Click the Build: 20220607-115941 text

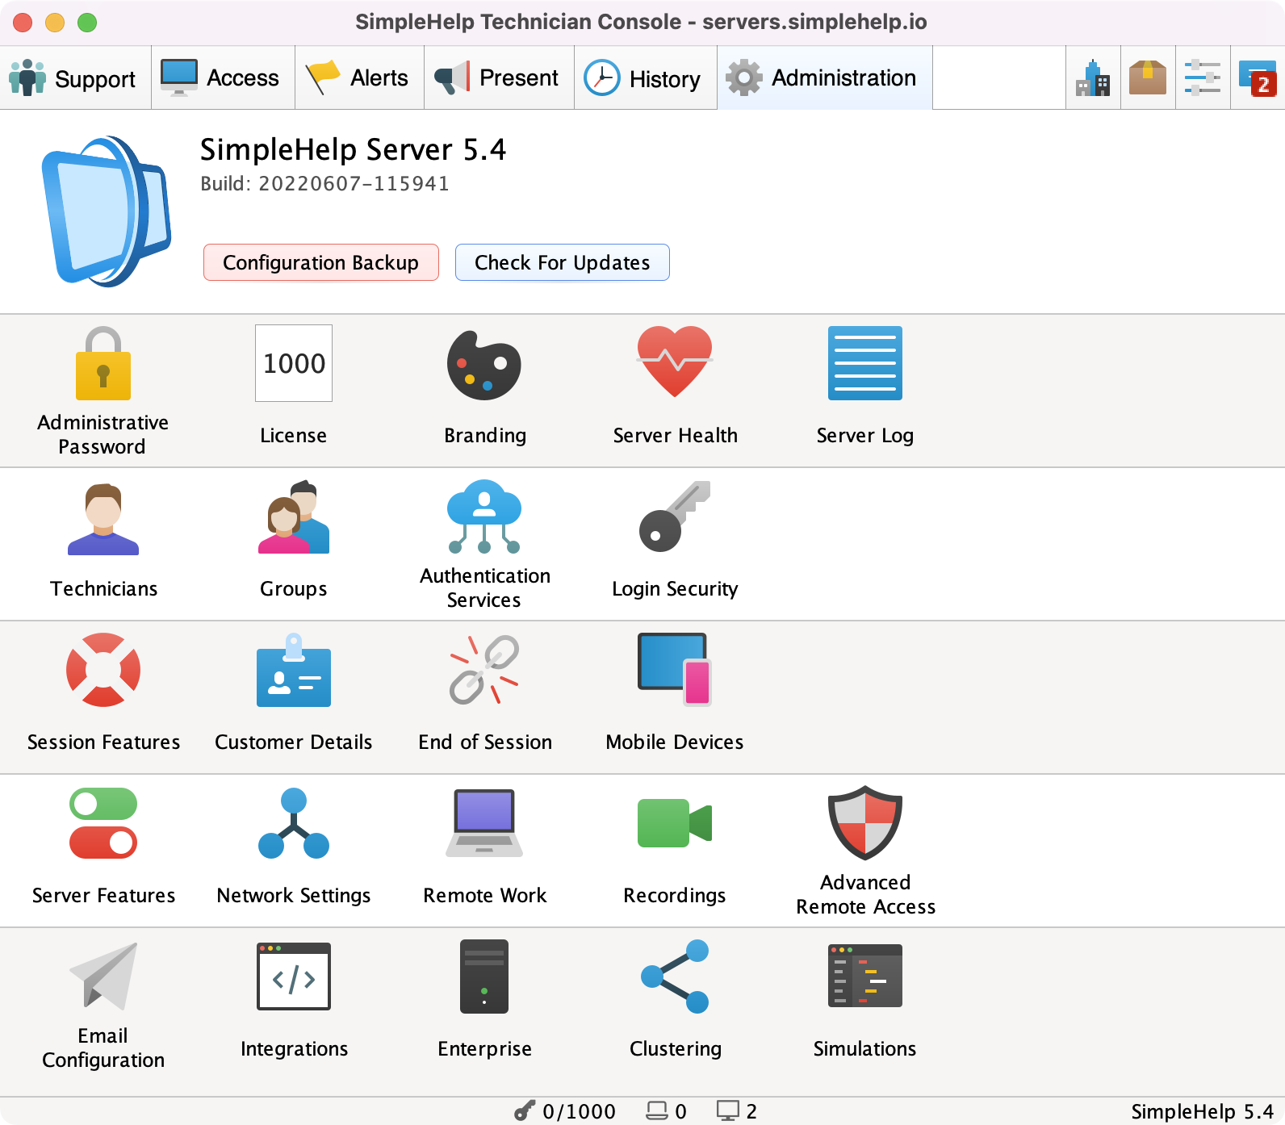click(x=324, y=183)
